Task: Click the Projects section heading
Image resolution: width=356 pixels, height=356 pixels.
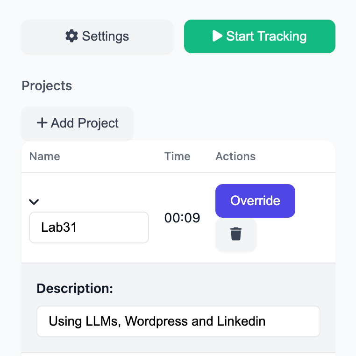Action: (47, 86)
